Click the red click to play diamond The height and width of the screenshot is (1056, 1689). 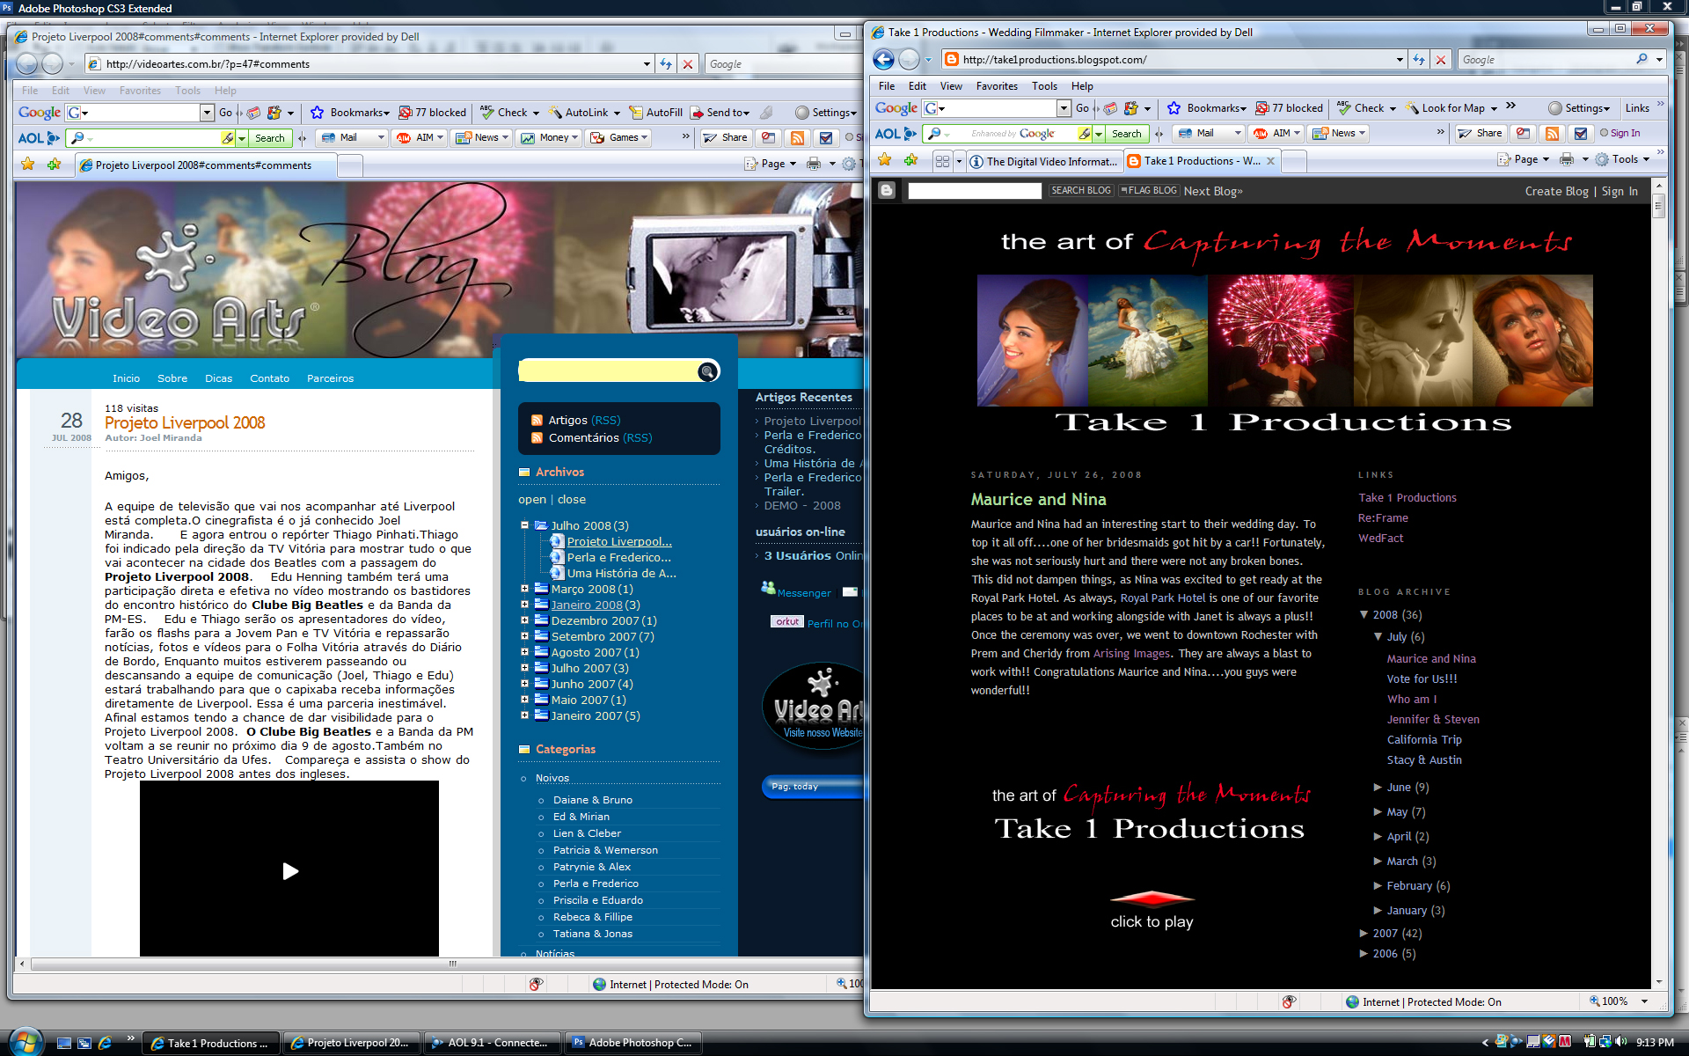point(1152,898)
